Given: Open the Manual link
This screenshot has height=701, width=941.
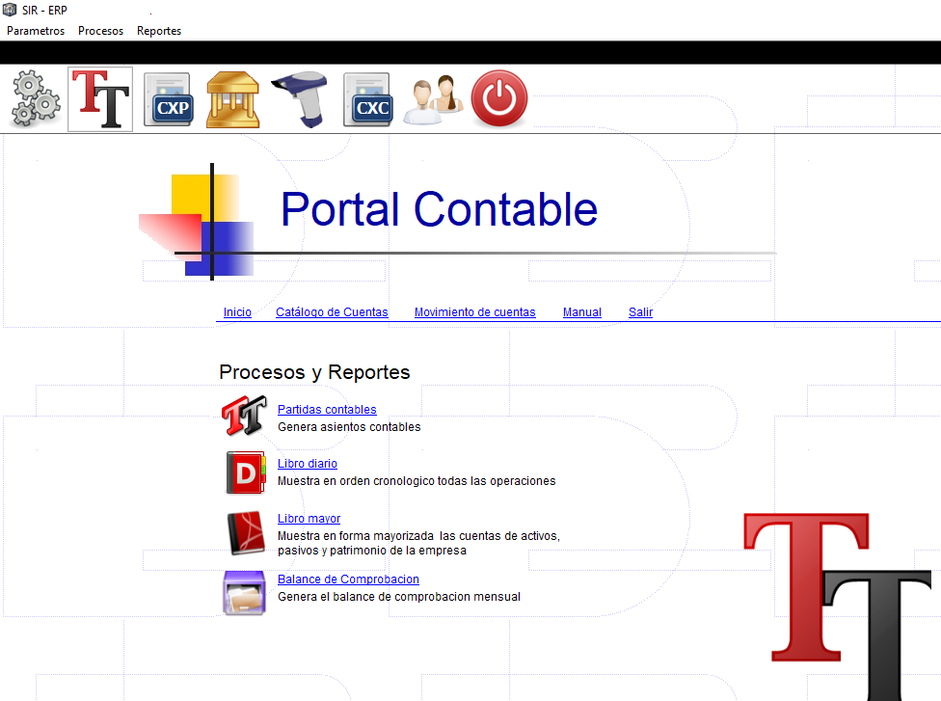Looking at the screenshot, I should [582, 312].
